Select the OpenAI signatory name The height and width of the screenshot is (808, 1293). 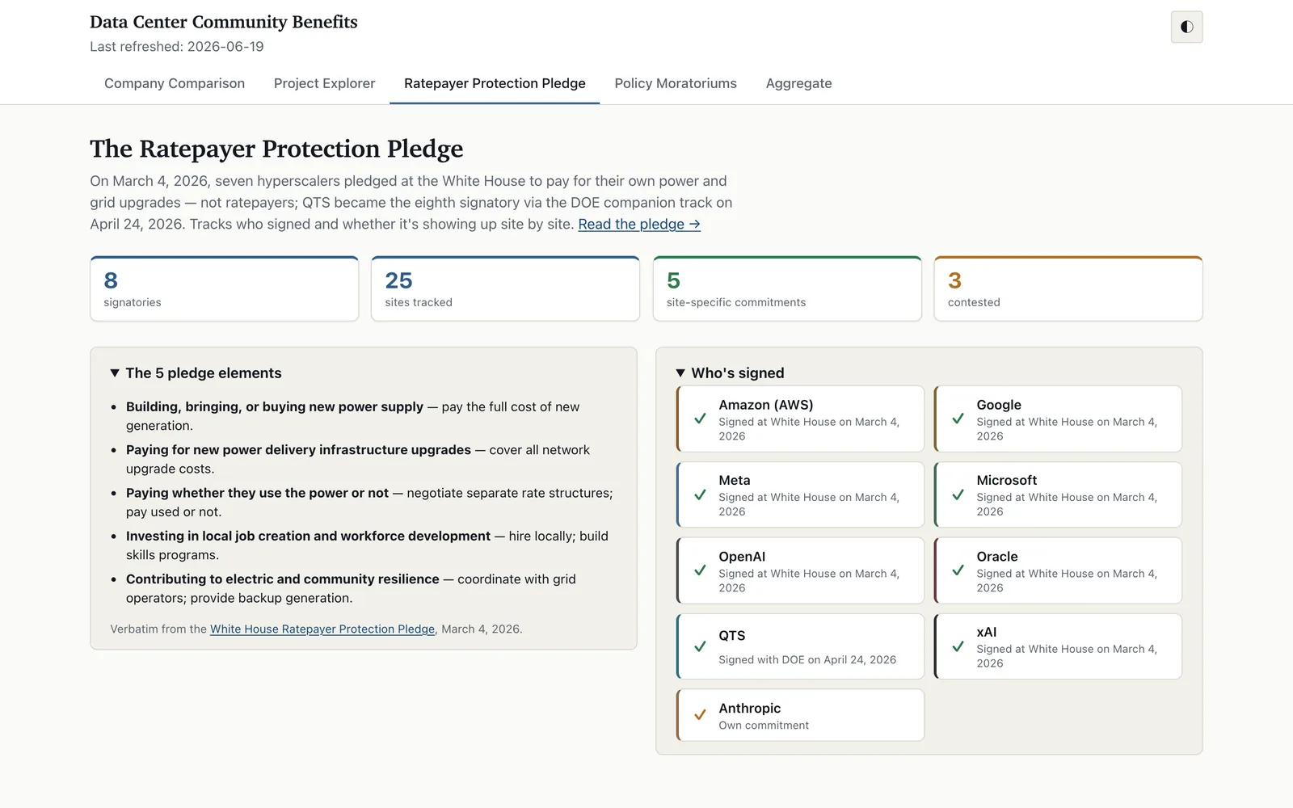[742, 557]
